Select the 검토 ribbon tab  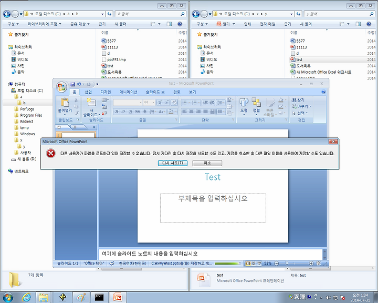177,92
